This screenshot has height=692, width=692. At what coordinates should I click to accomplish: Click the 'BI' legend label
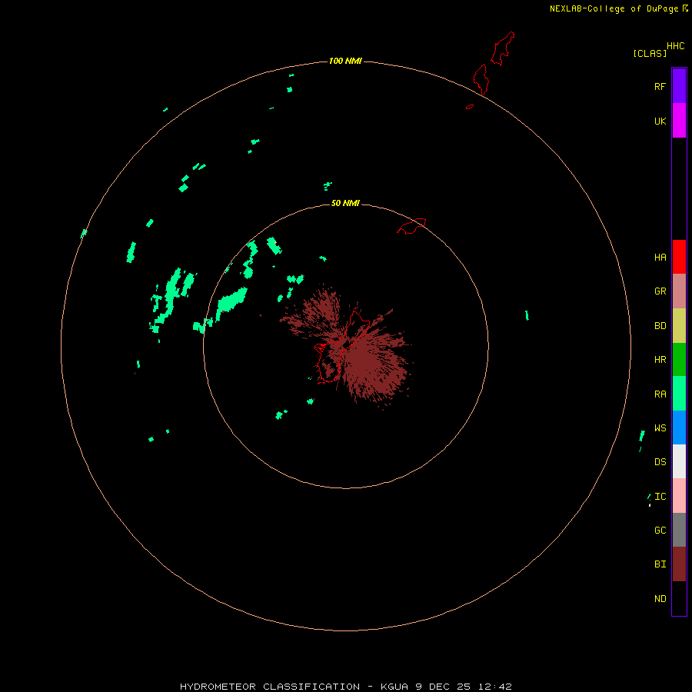pos(660,564)
